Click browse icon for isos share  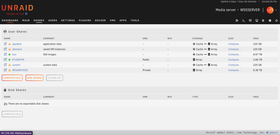5,54
